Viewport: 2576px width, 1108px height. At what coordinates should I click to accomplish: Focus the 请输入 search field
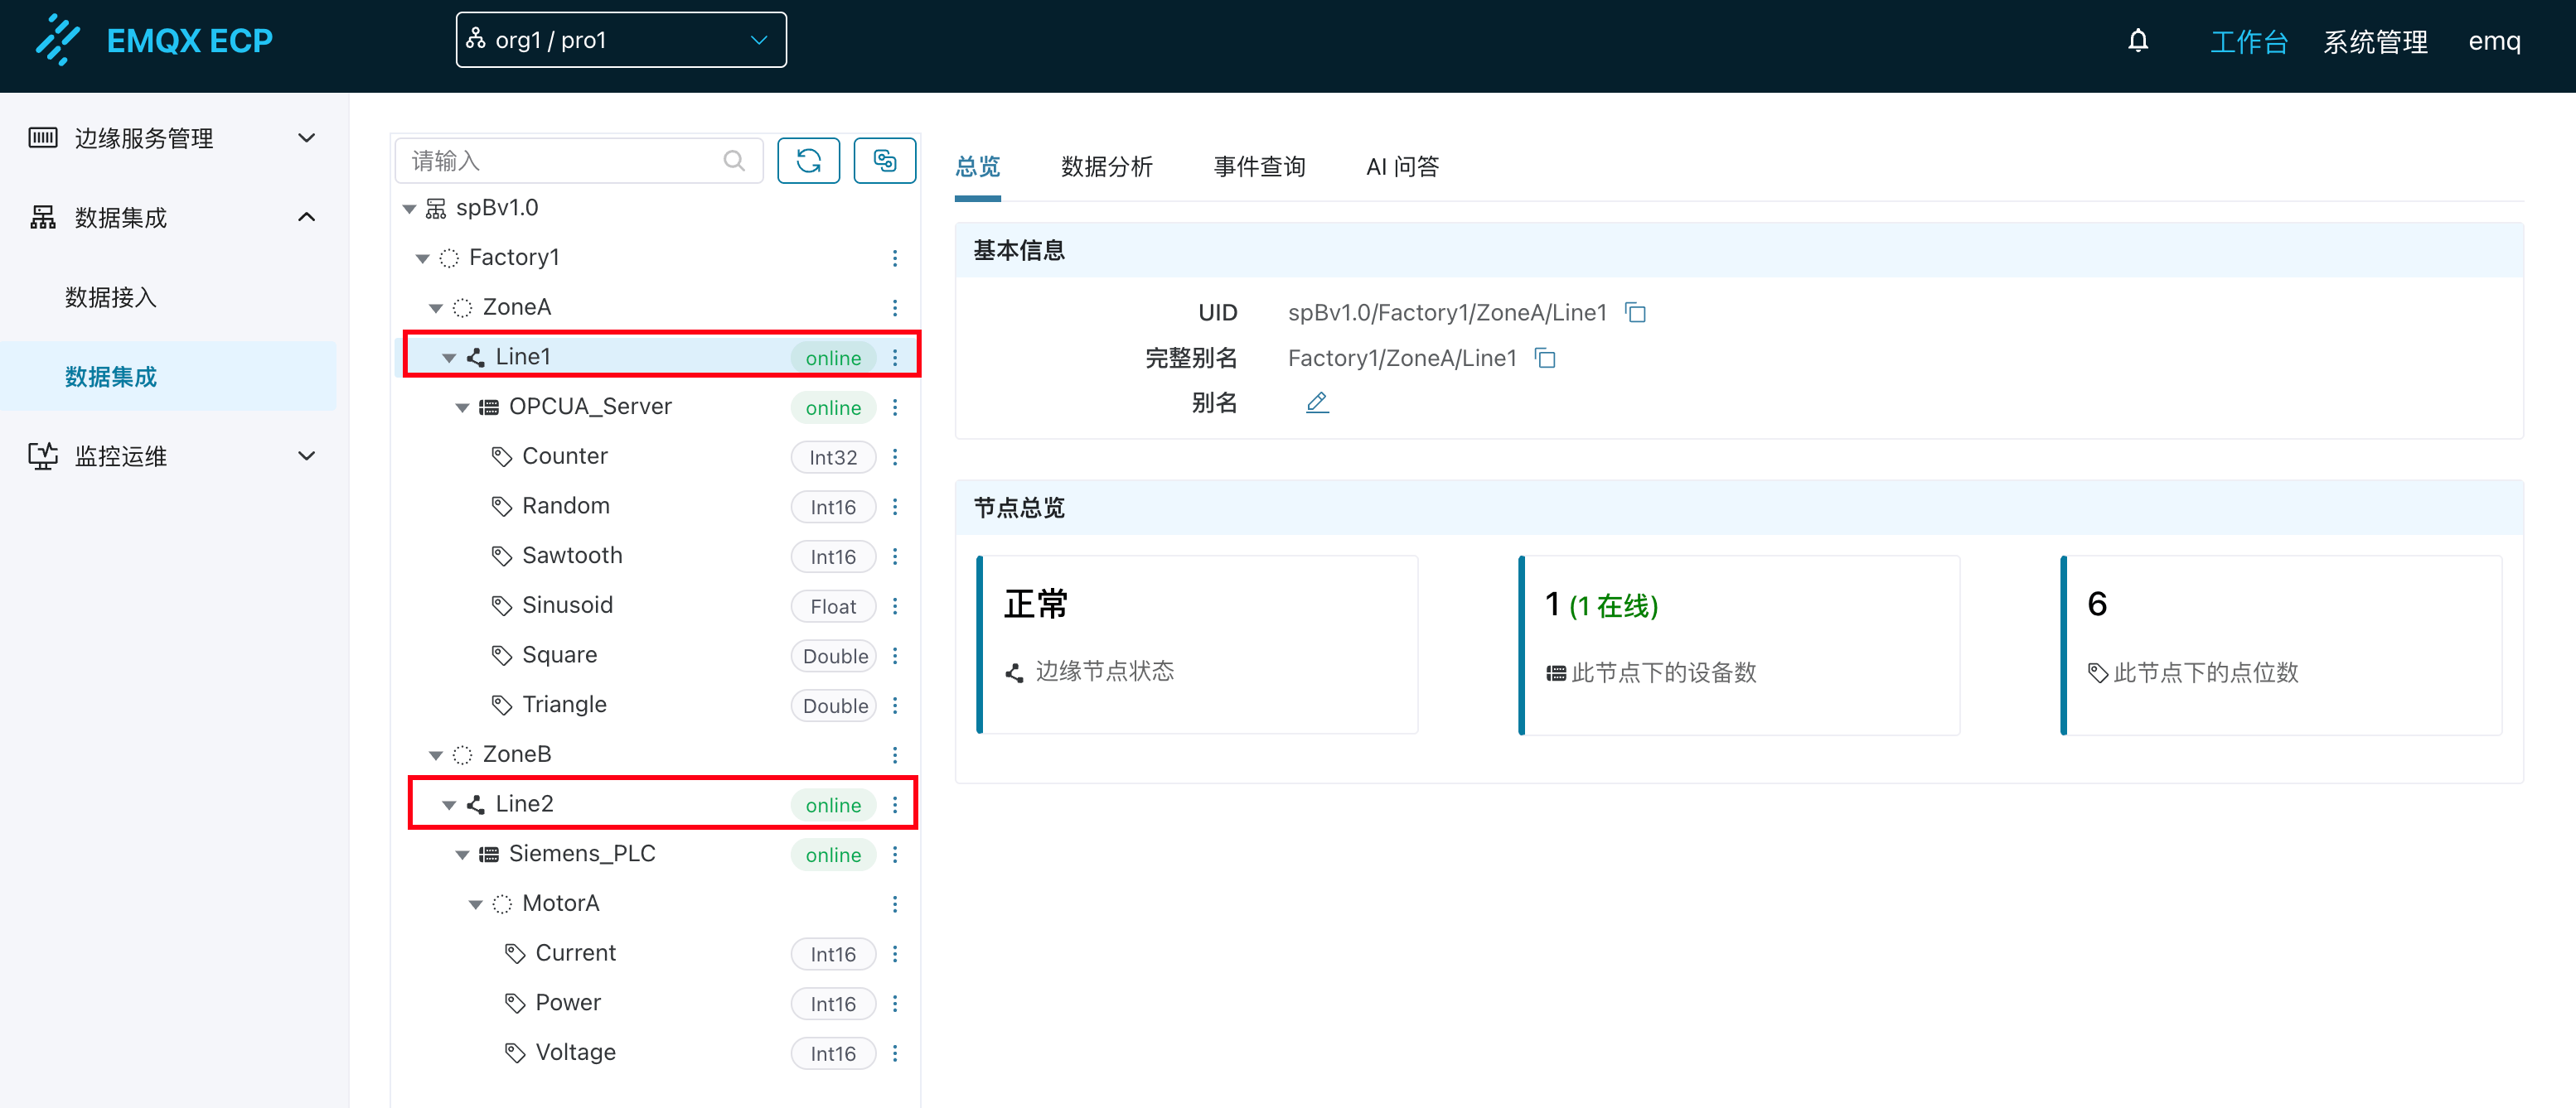tap(560, 161)
